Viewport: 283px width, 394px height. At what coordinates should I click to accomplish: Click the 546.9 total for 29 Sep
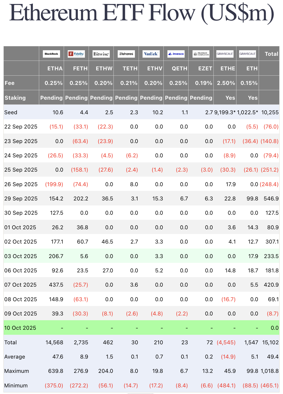[x=271, y=199]
